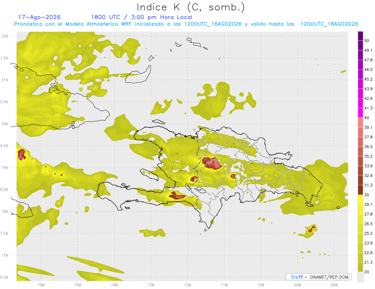Click the "74W" longitude label
375x289 pixels.
tap(114, 285)
